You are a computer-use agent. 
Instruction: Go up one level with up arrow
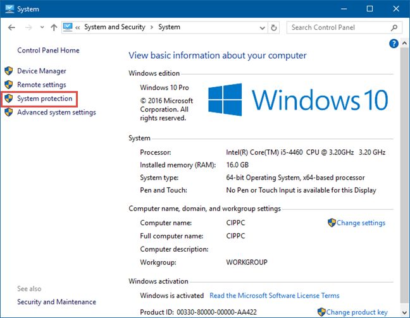[54, 28]
